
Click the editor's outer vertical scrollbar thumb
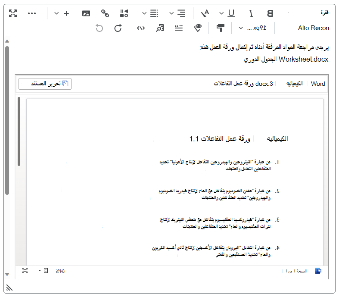point(7,120)
